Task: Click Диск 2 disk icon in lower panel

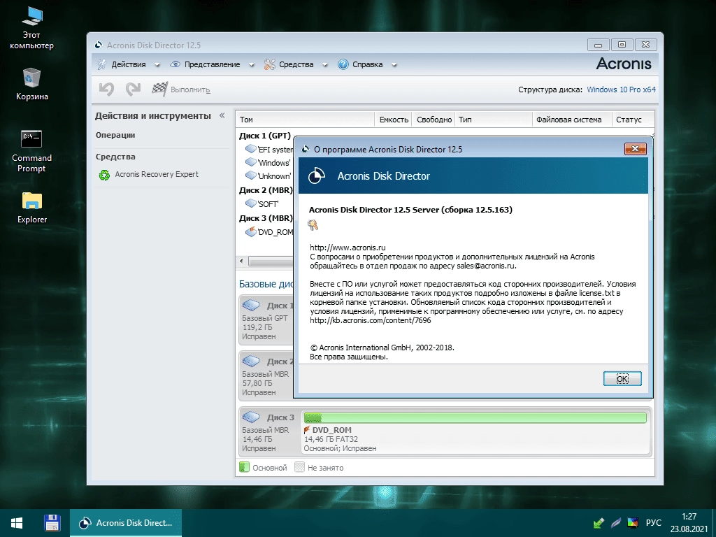Action: tap(251, 361)
